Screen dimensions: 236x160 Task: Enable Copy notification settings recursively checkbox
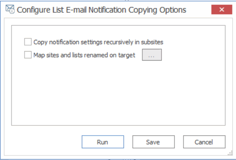tap(27, 42)
